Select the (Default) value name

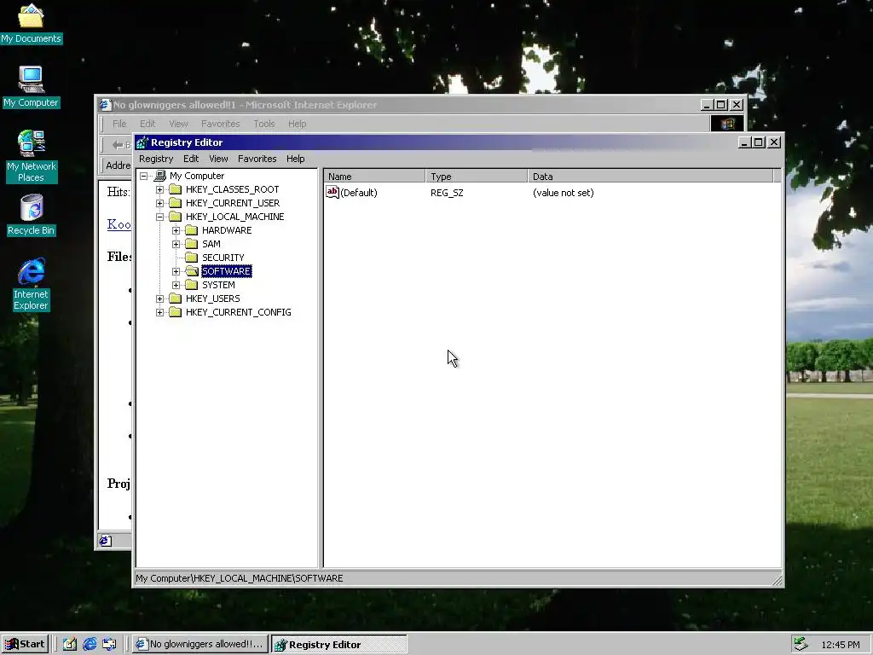point(359,193)
